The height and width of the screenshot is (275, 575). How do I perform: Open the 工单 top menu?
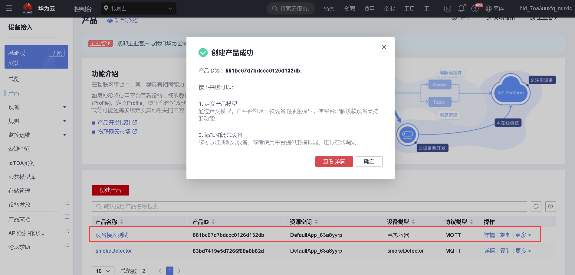[429, 9]
